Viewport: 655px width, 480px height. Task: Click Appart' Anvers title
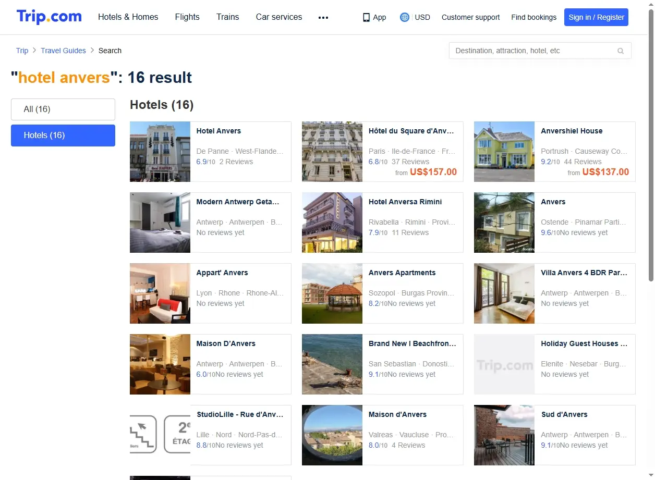tap(222, 273)
